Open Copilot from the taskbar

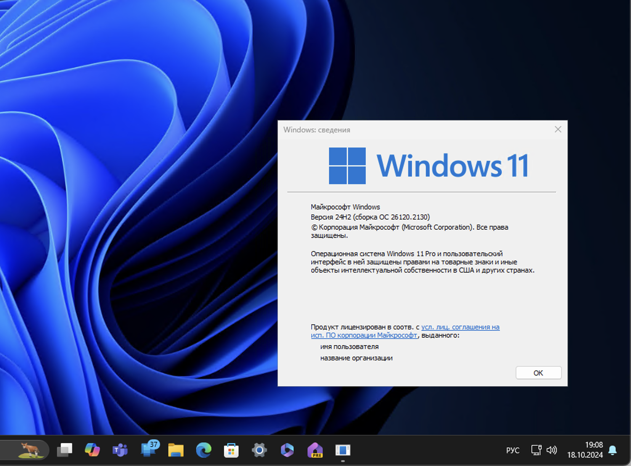click(92, 450)
